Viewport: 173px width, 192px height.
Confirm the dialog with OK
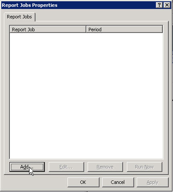[83, 182]
